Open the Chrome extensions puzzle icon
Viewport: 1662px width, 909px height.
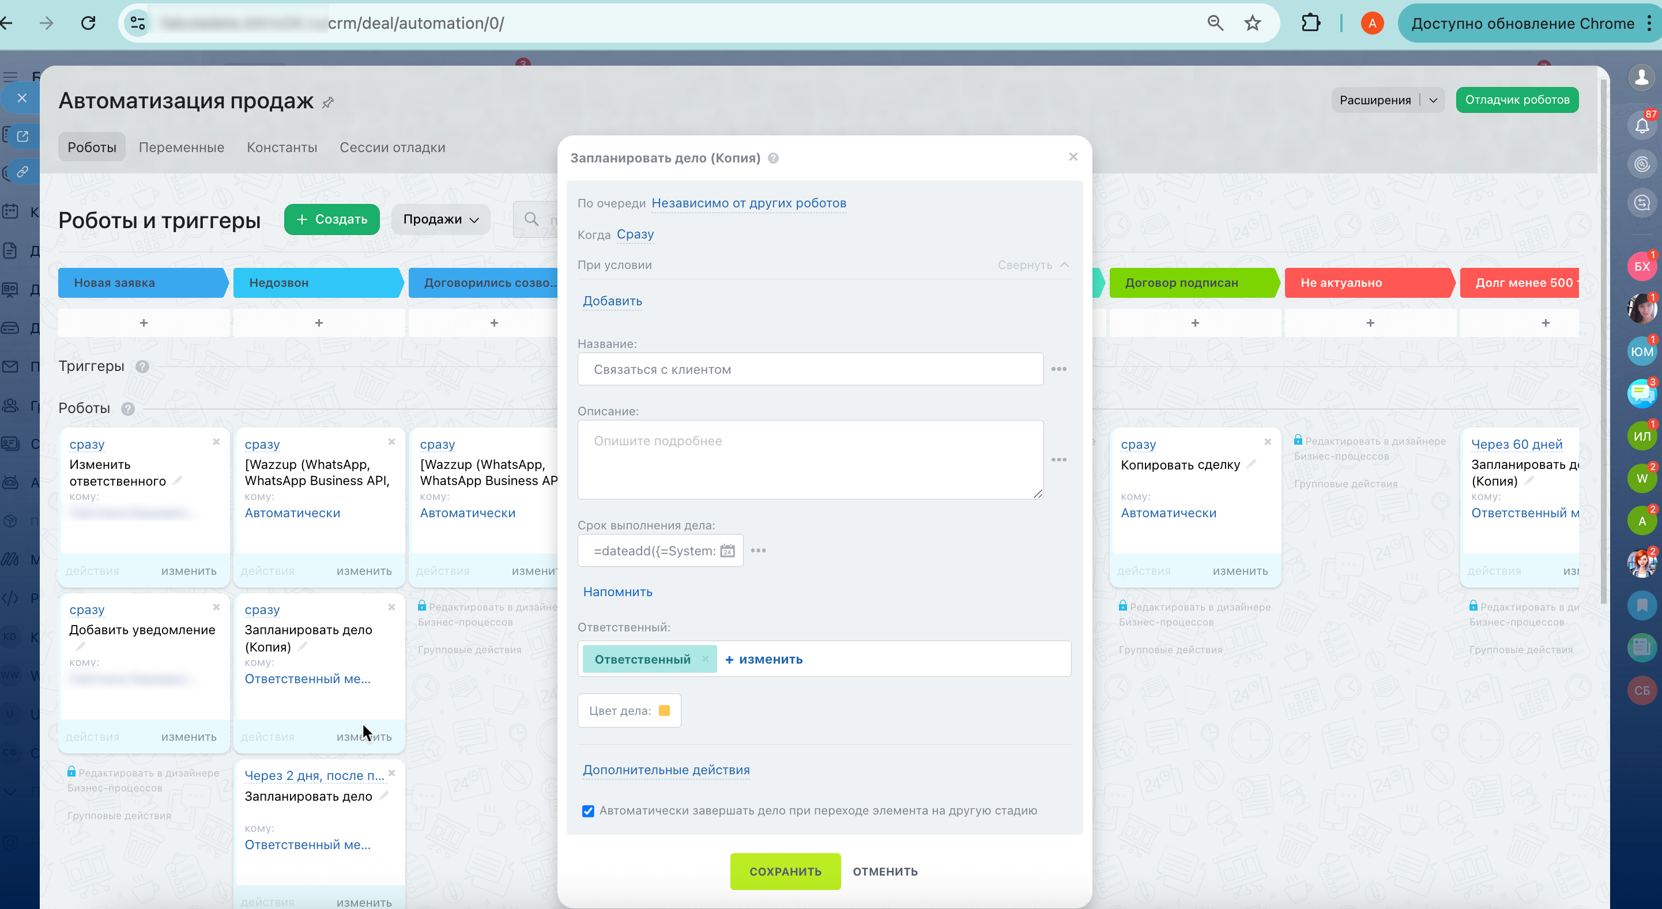point(1310,23)
